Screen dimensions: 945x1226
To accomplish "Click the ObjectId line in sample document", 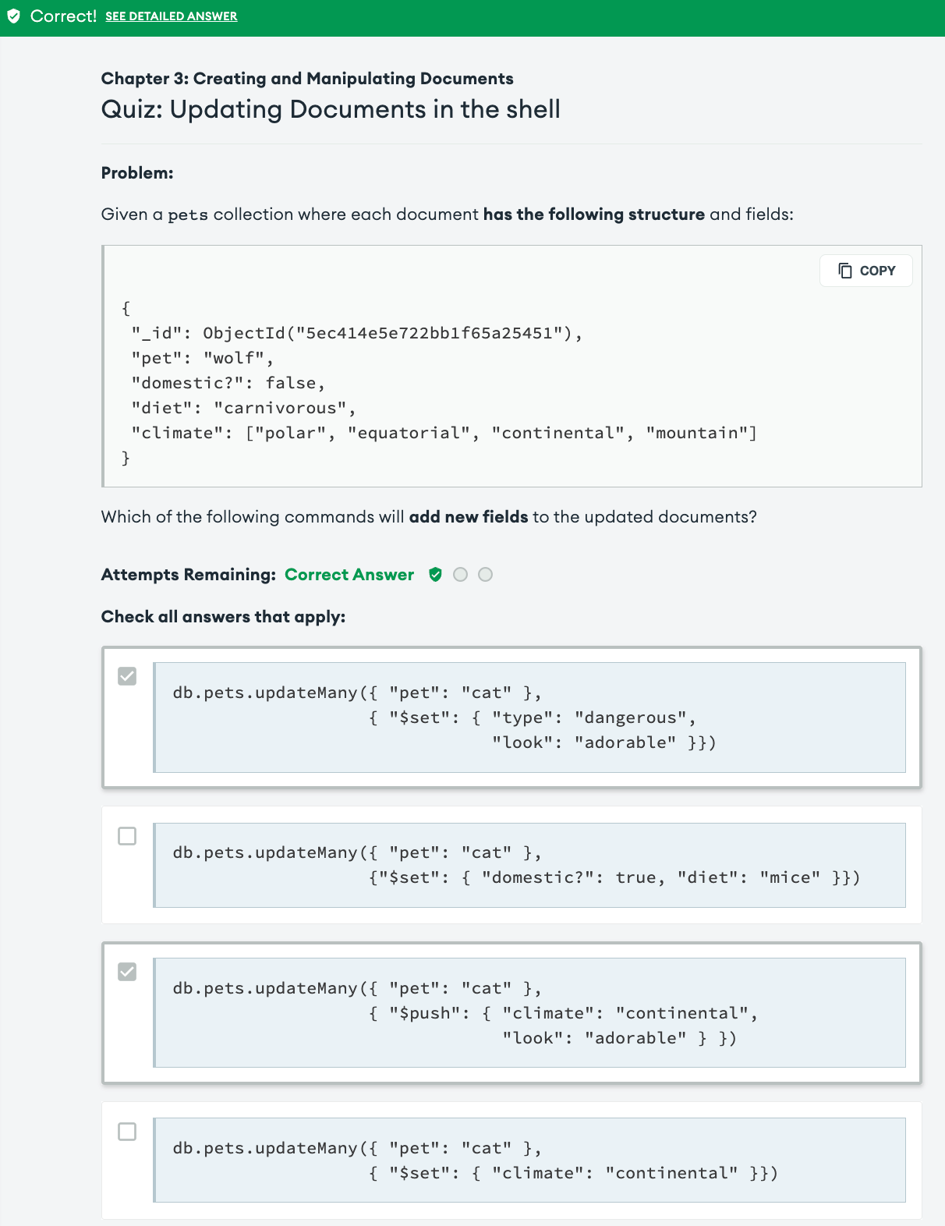I will (357, 333).
